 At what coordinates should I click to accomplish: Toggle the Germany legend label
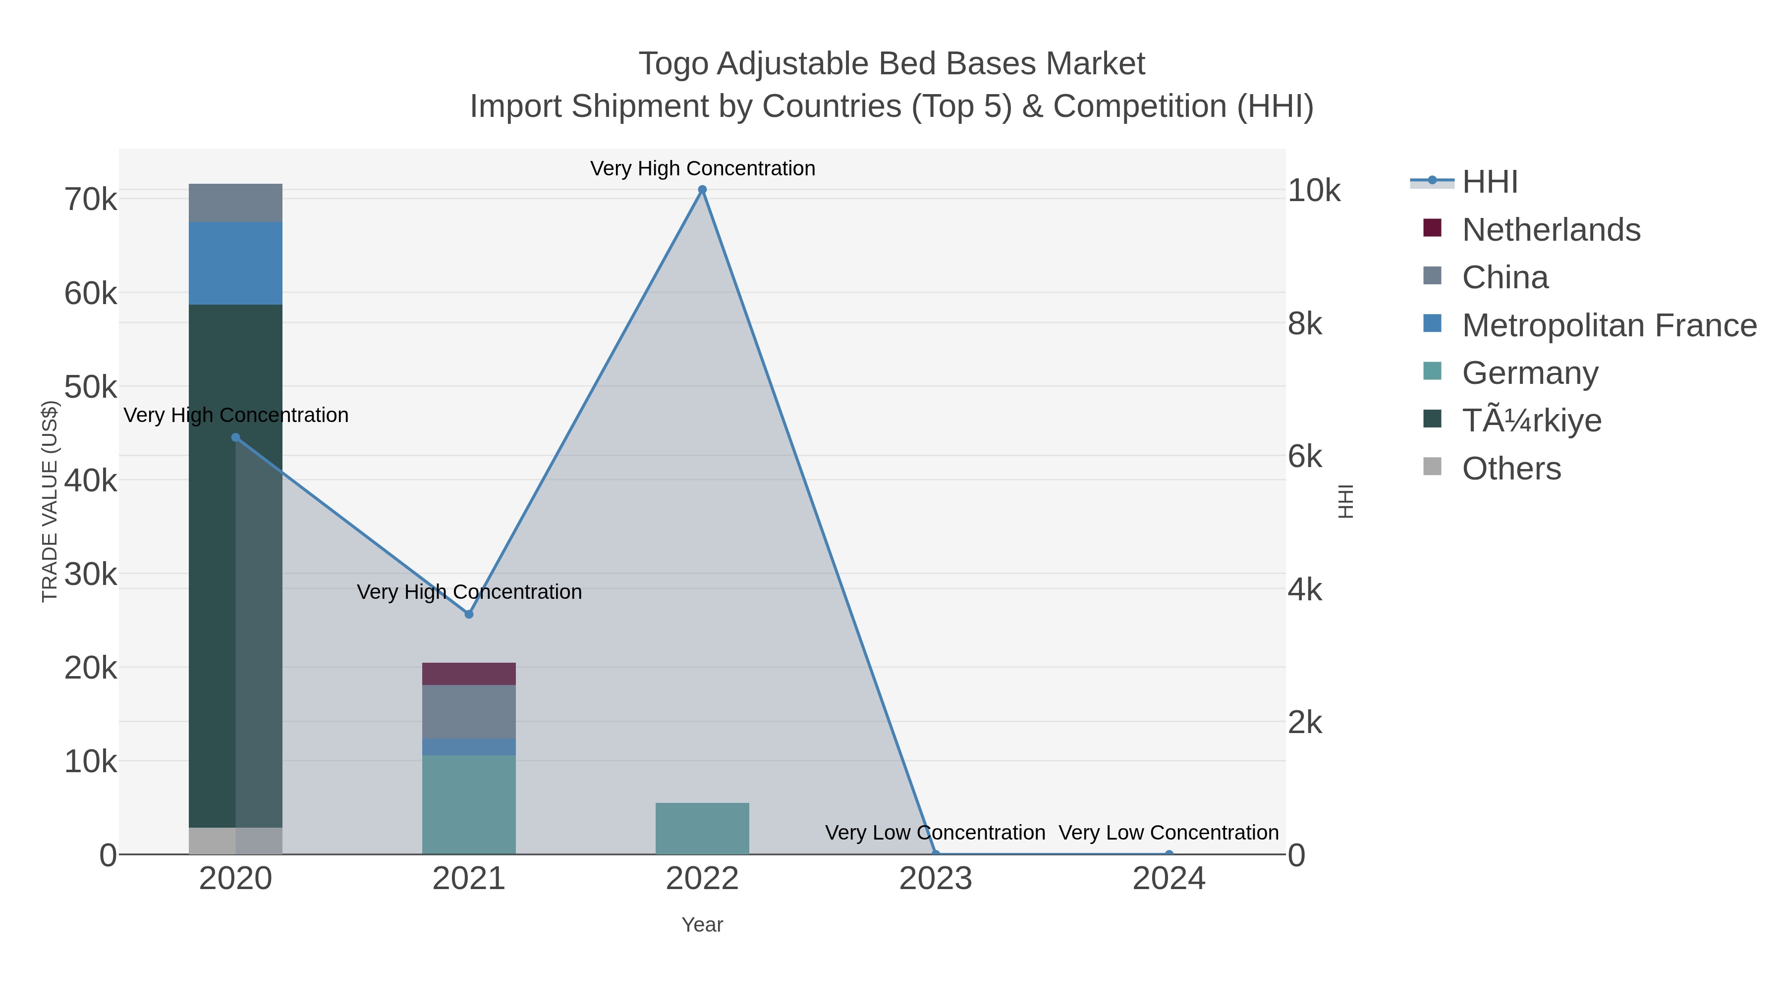click(x=1530, y=373)
